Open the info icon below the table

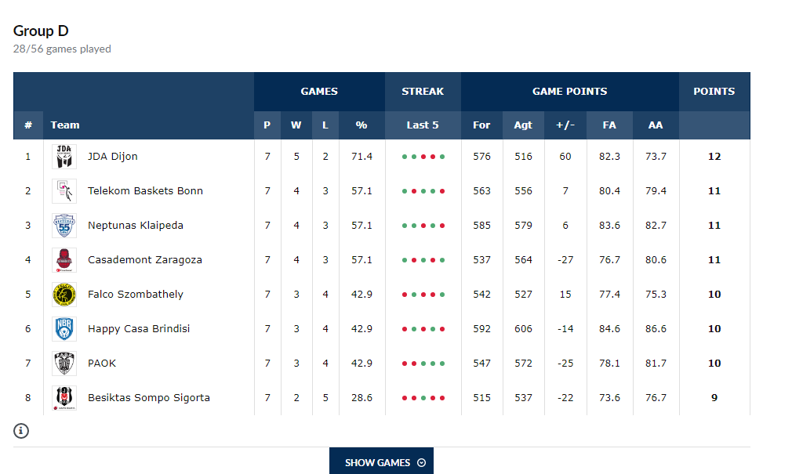21,430
